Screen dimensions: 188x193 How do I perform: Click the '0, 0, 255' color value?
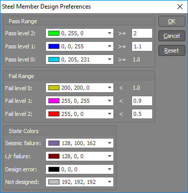[x=73, y=46]
